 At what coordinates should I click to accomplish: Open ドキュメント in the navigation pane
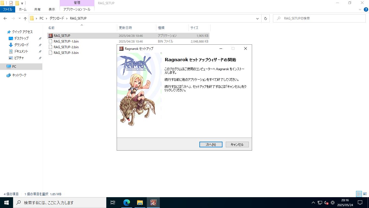(x=21, y=51)
